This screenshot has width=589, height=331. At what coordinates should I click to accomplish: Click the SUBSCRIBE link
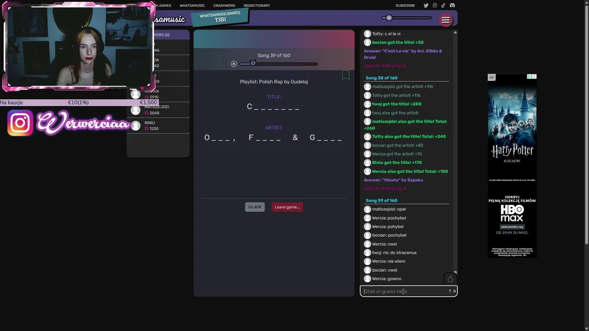(x=405, y=6)
